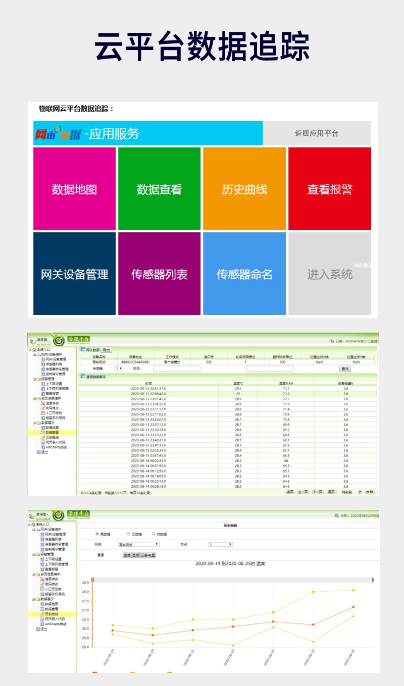Click 入口页定制 icon in data table panel
Screen dimensions: 404x686
pos(42,413)
